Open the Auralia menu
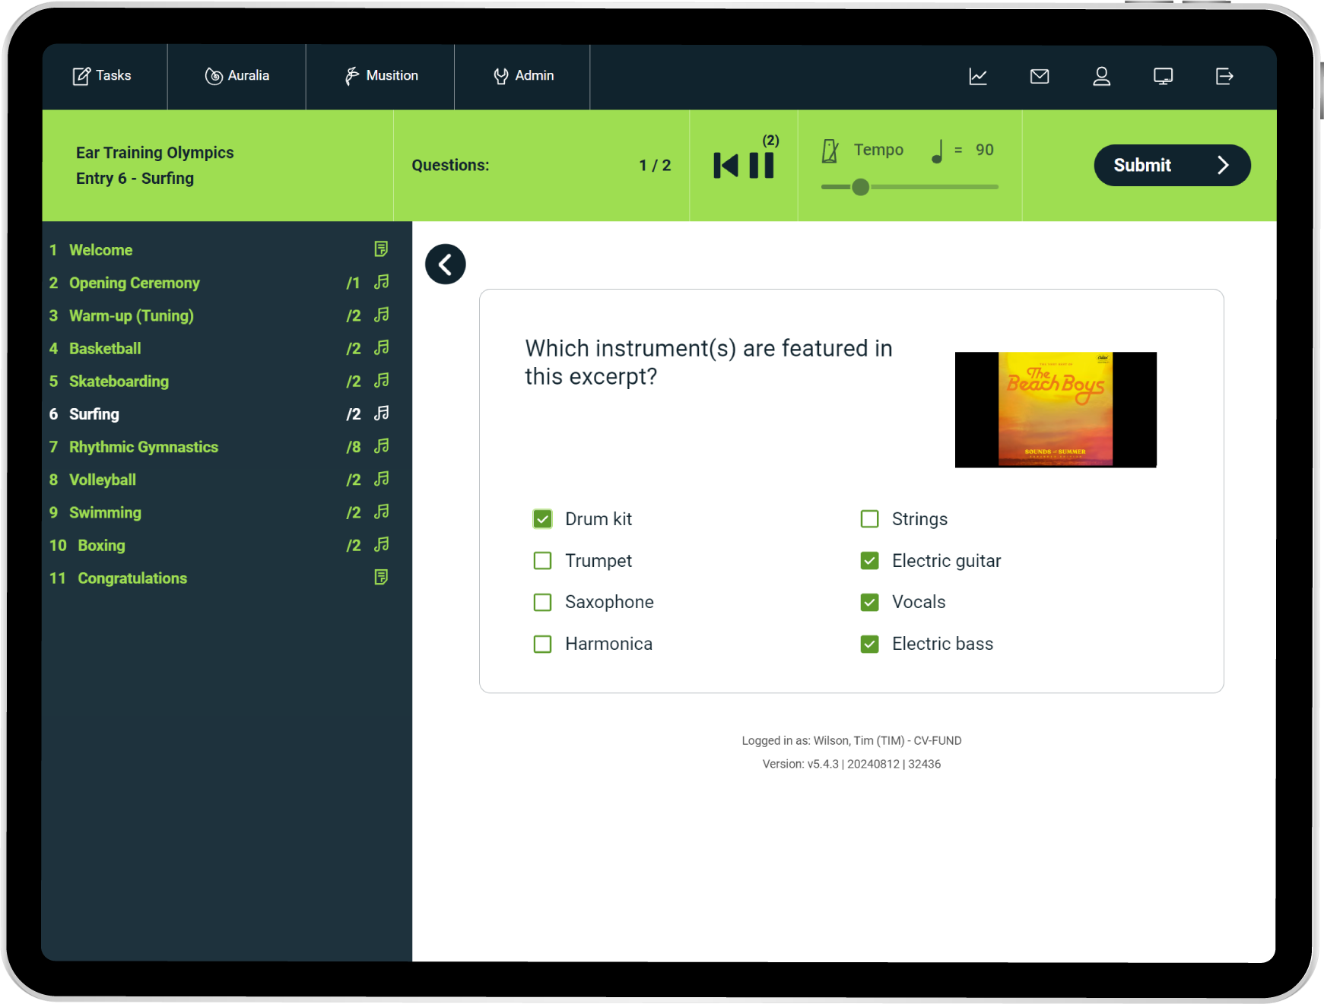This screenshot has width=1324, height=1004. pyautogui.click(x=237, y=76)
